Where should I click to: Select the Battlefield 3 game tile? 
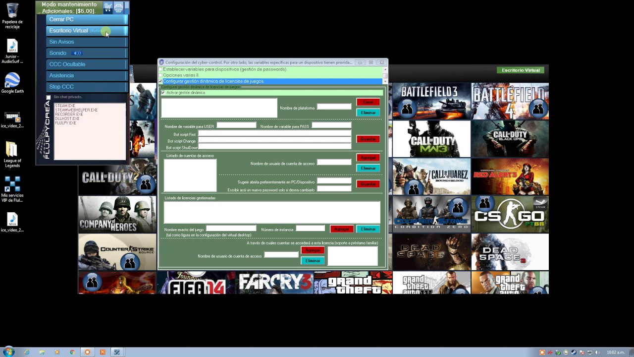point(431,101)
